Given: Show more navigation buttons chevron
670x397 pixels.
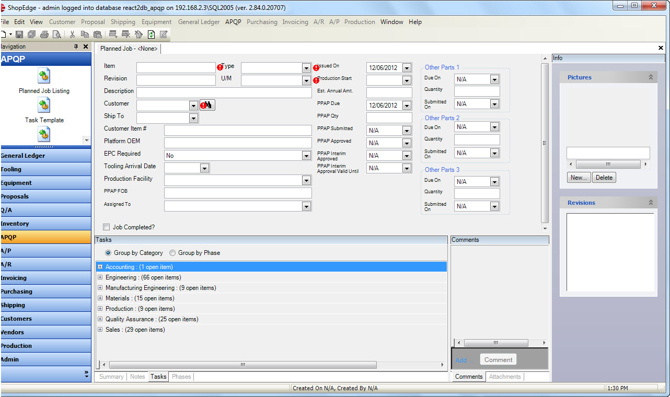Looking at the screenshot, I should (86, 373).
